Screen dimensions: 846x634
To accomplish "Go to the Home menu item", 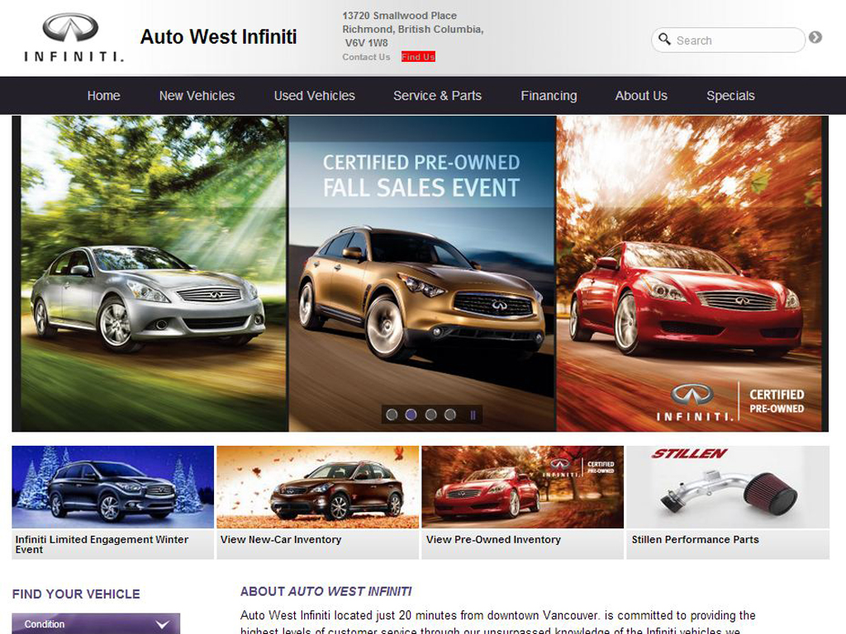I will click(x=103, y=96).
